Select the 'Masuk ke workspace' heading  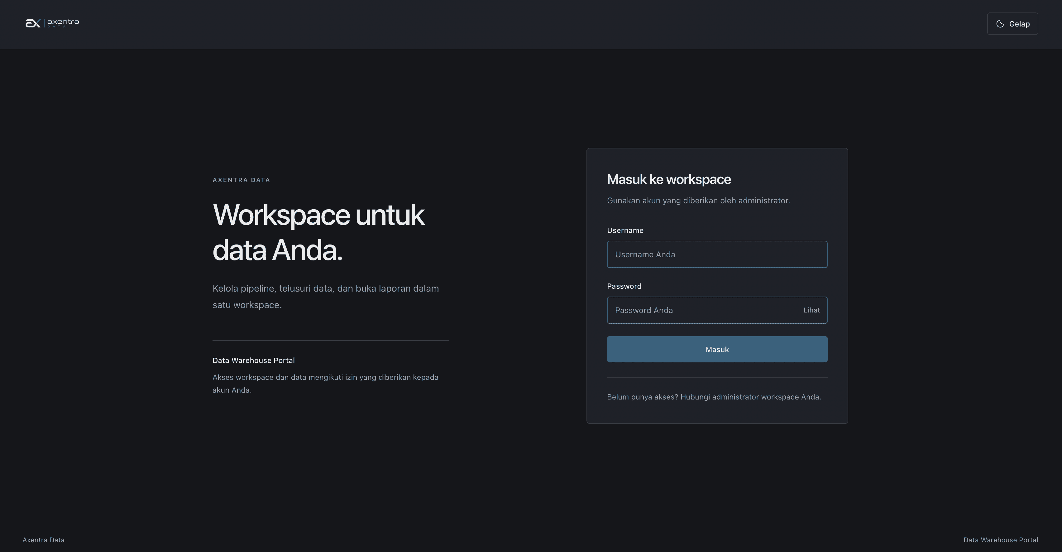pos(669,179)
